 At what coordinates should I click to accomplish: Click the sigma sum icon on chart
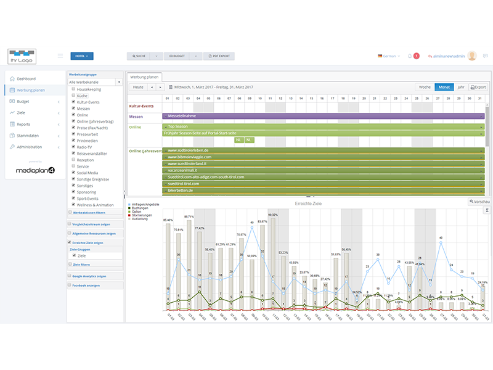pos(487,210)
